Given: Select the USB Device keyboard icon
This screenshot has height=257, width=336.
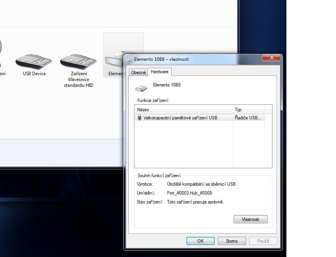Looking at the screenshot, I should (34, 61).
